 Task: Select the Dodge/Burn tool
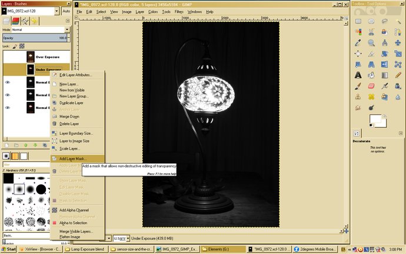[x=371, y=107]
